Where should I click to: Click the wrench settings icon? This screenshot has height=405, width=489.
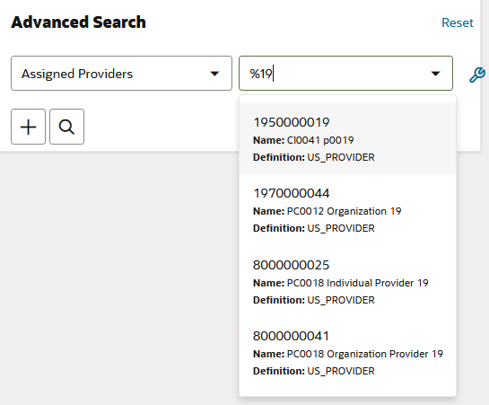click(477, 75)
